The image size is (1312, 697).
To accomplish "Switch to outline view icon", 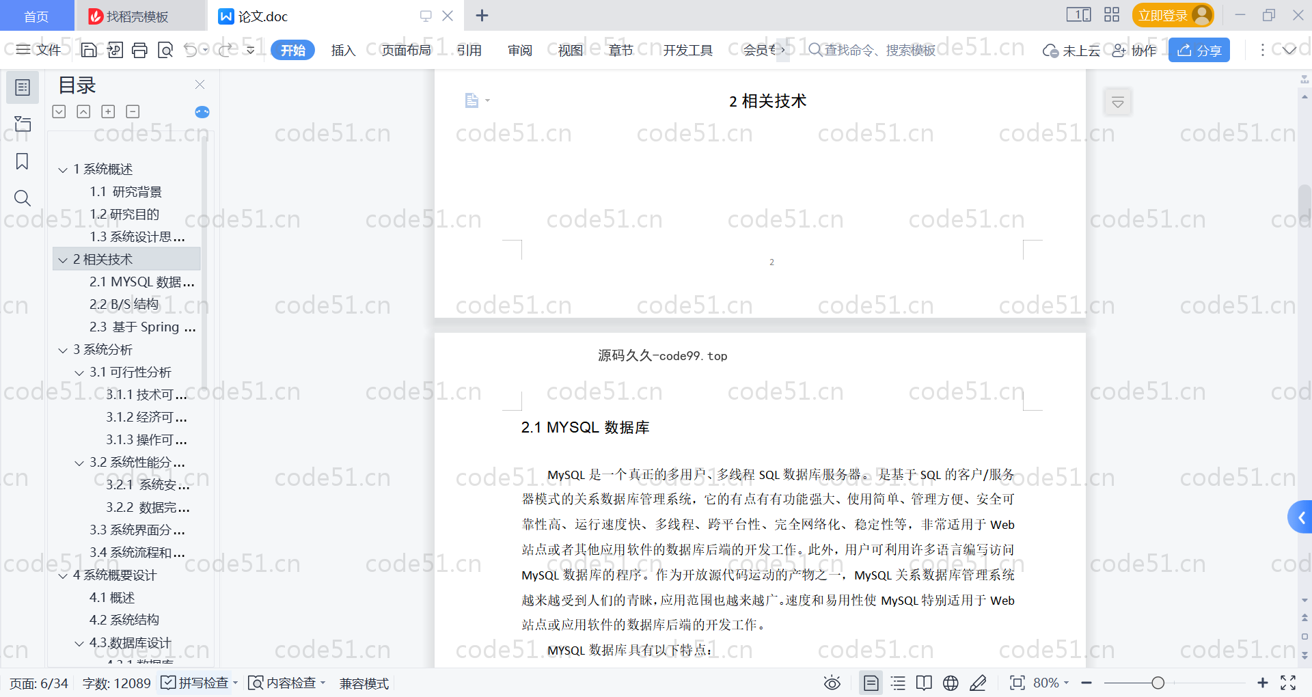I will click(898, 683).
